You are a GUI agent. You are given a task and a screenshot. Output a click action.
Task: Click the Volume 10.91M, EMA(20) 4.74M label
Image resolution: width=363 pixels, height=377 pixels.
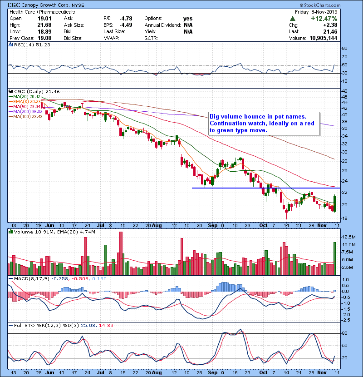tap(54, 232)
